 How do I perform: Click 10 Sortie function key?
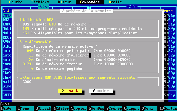tap(168, 109)
